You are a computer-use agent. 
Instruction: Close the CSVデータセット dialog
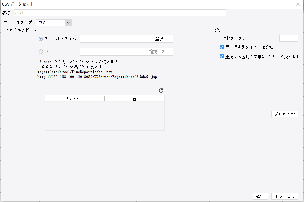point(298,4)
